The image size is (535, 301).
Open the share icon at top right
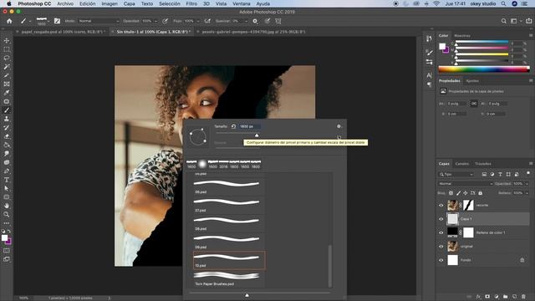(x=528, y=21)
